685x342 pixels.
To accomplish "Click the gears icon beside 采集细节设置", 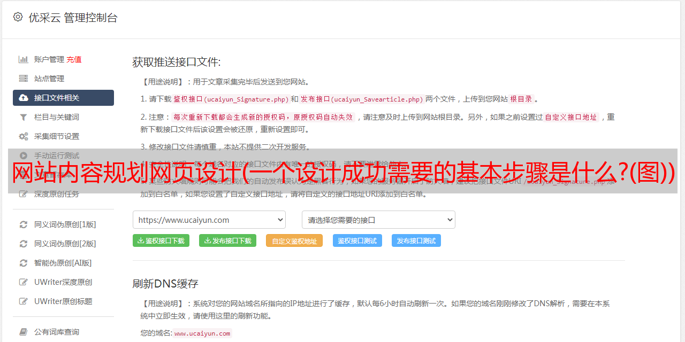I will [24, 136].
